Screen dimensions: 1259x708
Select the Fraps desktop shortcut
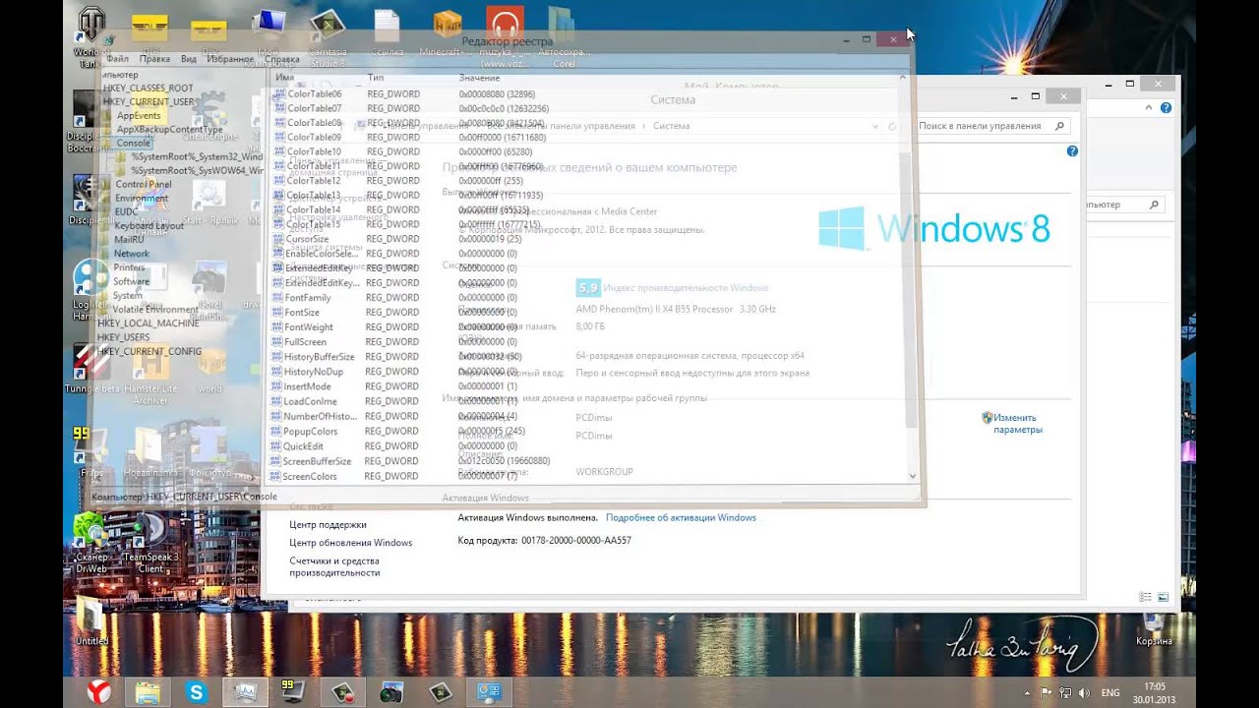[x=89, y=452]
